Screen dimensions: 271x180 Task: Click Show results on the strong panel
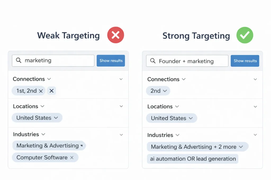[245, 61]
